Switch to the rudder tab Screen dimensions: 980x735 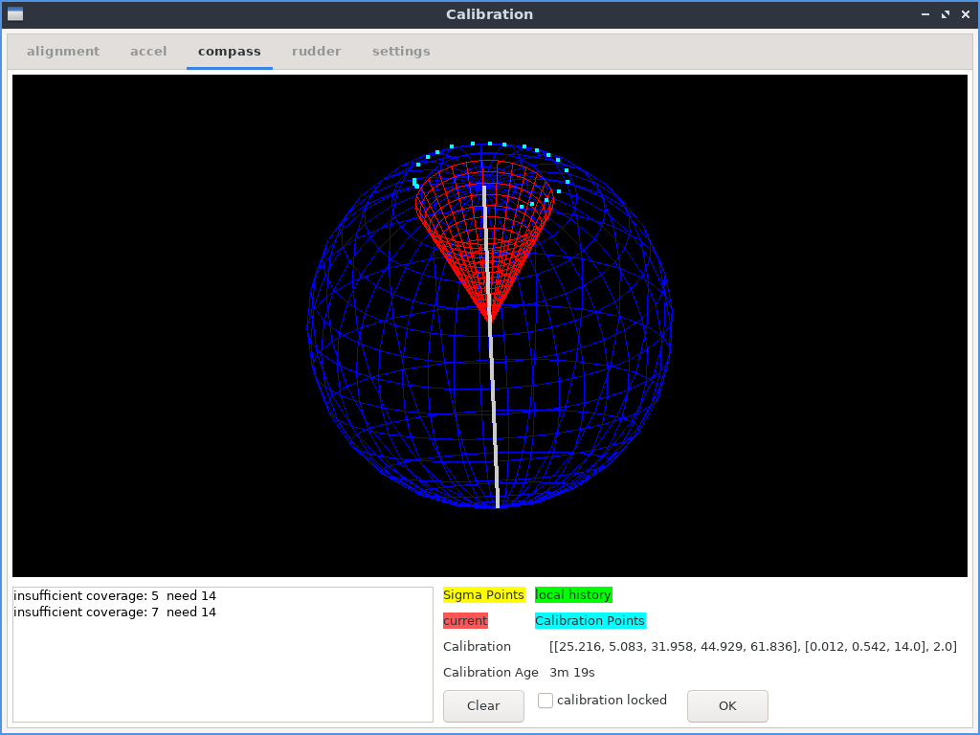click(316, 51)
